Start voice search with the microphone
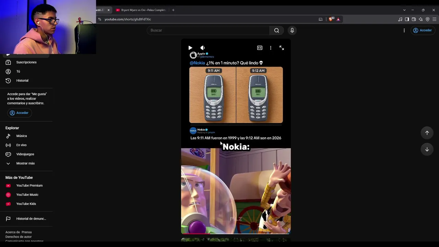Screen dimensions: 439x247 coord(292,30)
